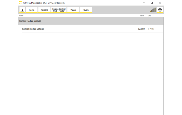The image size is (182, 115).
Task: Switch to the Values breadcrumb
Action: 73,10
